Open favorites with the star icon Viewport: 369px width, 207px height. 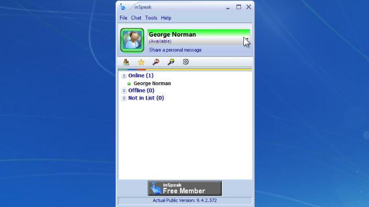(141, 62)
